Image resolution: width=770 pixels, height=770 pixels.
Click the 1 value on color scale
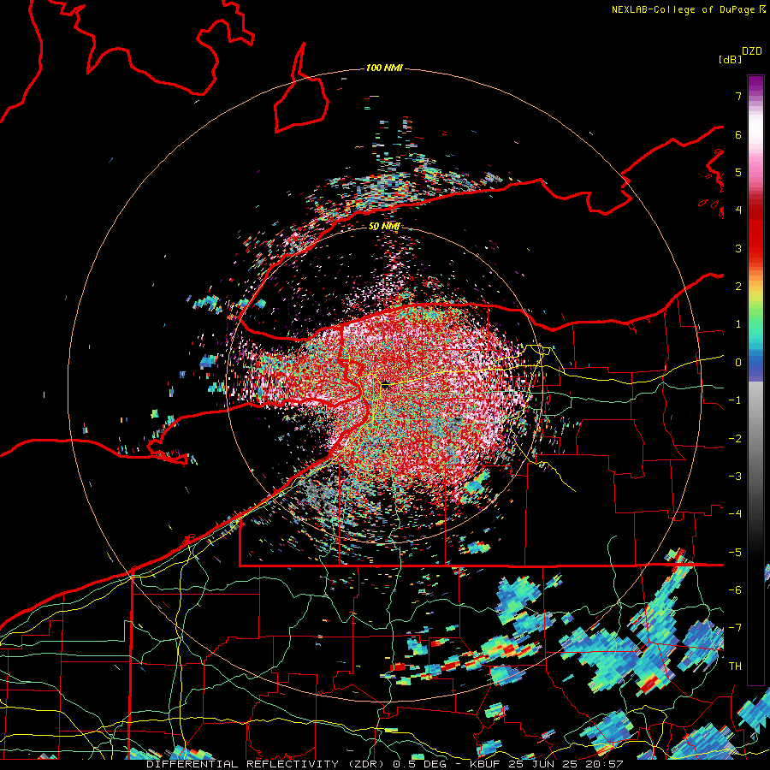pyautogui.click(x=738, y=324)
